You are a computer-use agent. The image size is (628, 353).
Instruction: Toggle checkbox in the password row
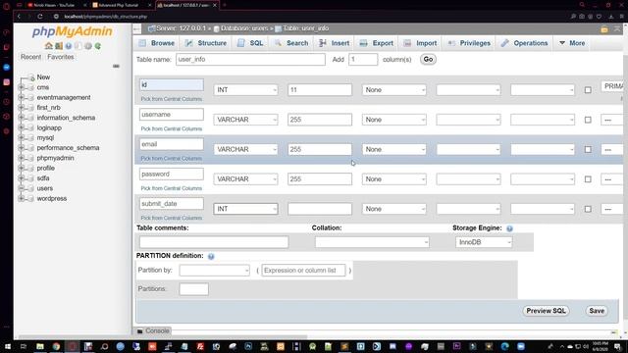pos(588,179)
